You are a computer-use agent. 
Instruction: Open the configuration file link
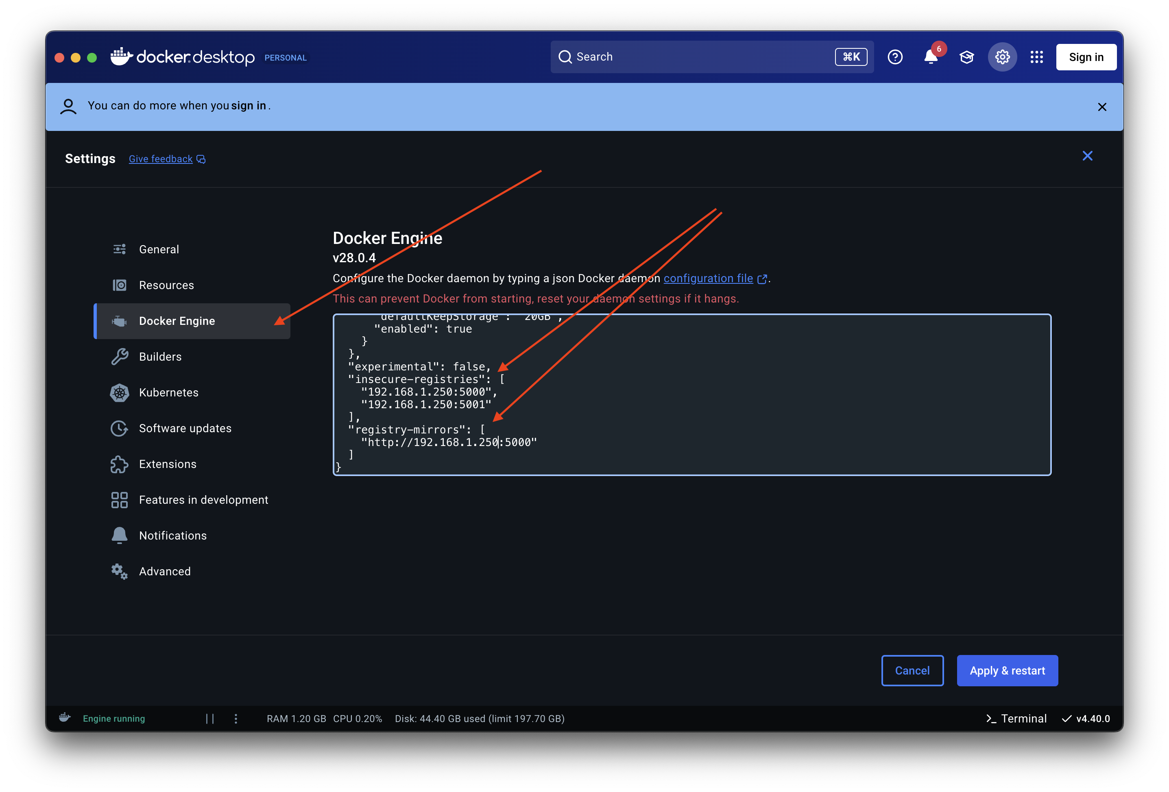click(708, 278)
